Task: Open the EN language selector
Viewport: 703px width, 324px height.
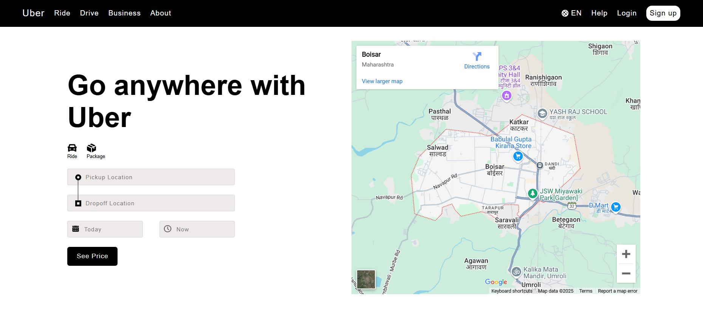Action: tap(571, 13)
